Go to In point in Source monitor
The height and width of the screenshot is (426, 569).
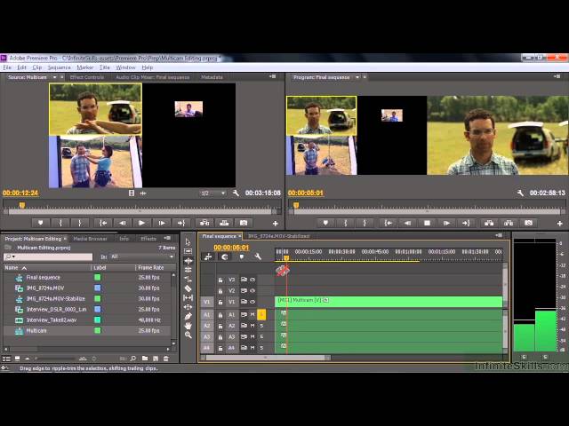coord(103,223)
